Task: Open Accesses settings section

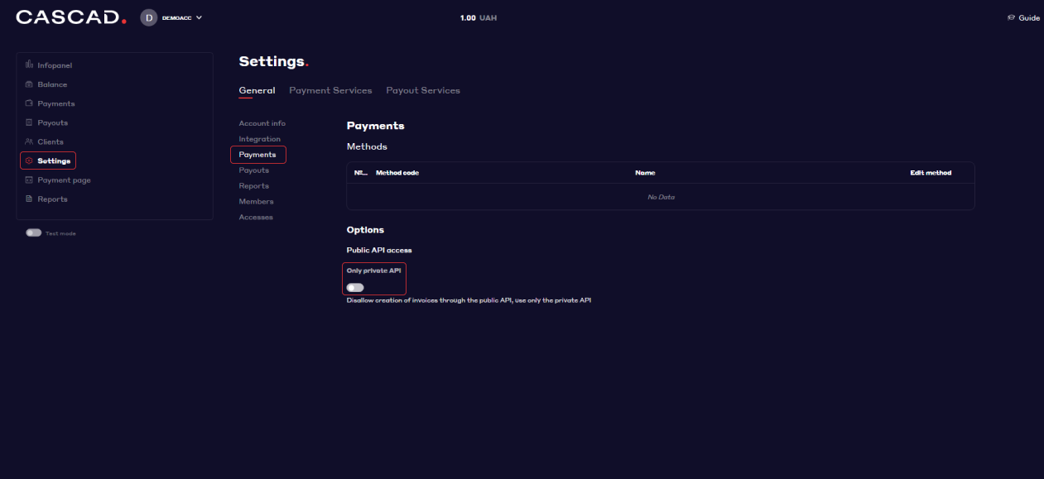Action: point(256,217)
